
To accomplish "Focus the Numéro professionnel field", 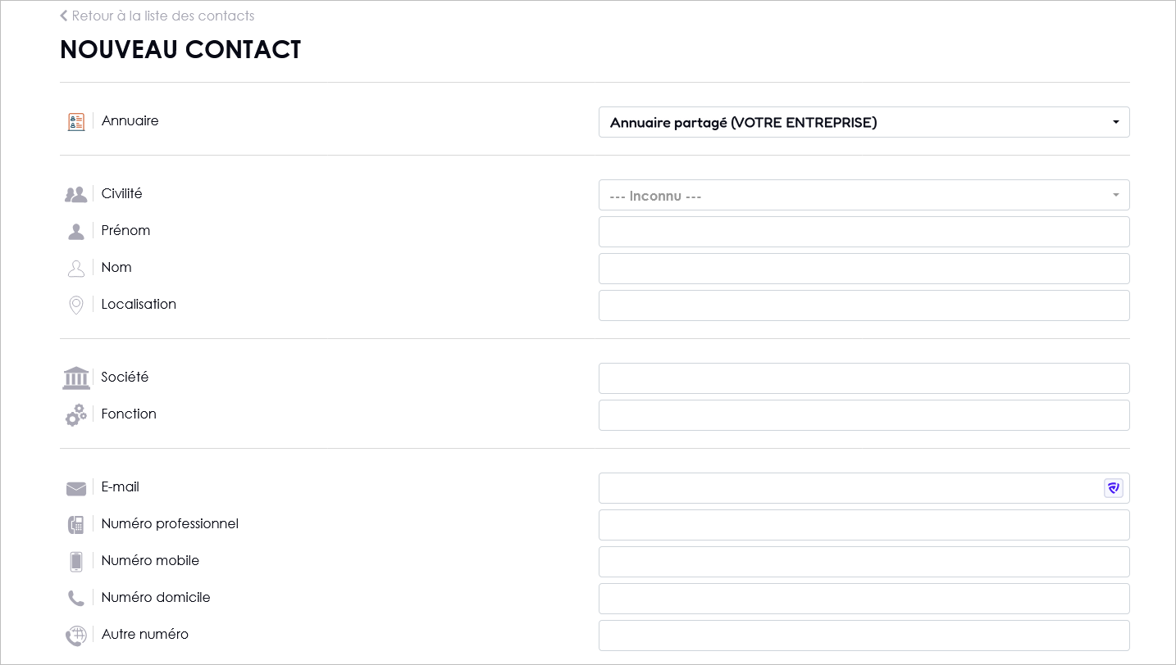I will click(864, 525).
